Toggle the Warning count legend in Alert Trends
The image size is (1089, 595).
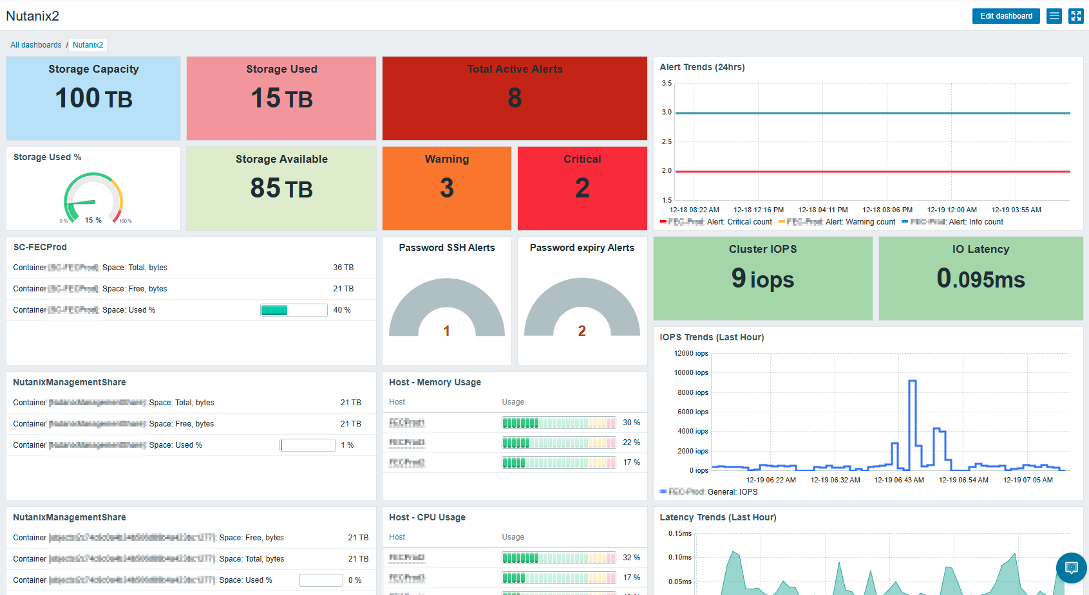pyautogui.click(x=837, y=222)
